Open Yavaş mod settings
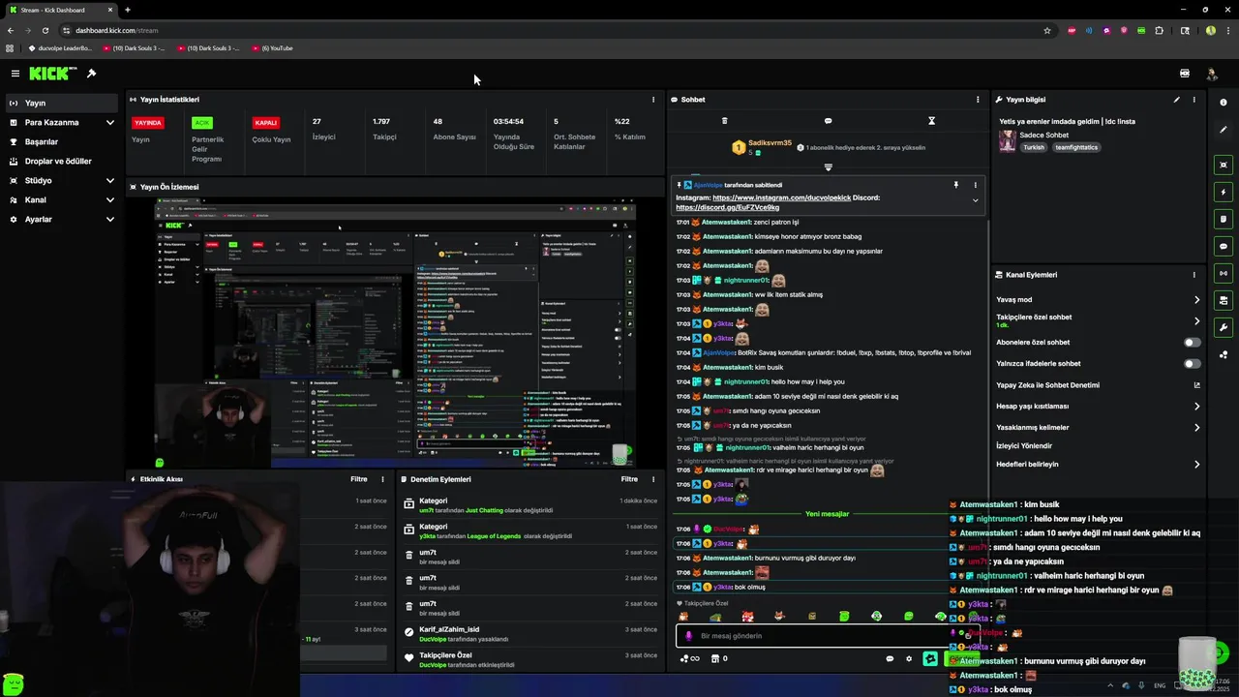 pos(1098,300)
